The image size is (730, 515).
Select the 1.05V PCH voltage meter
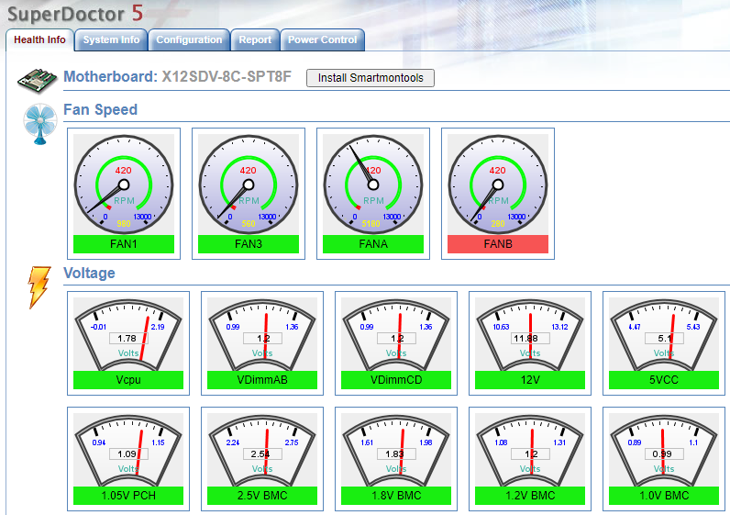(128, 450)
